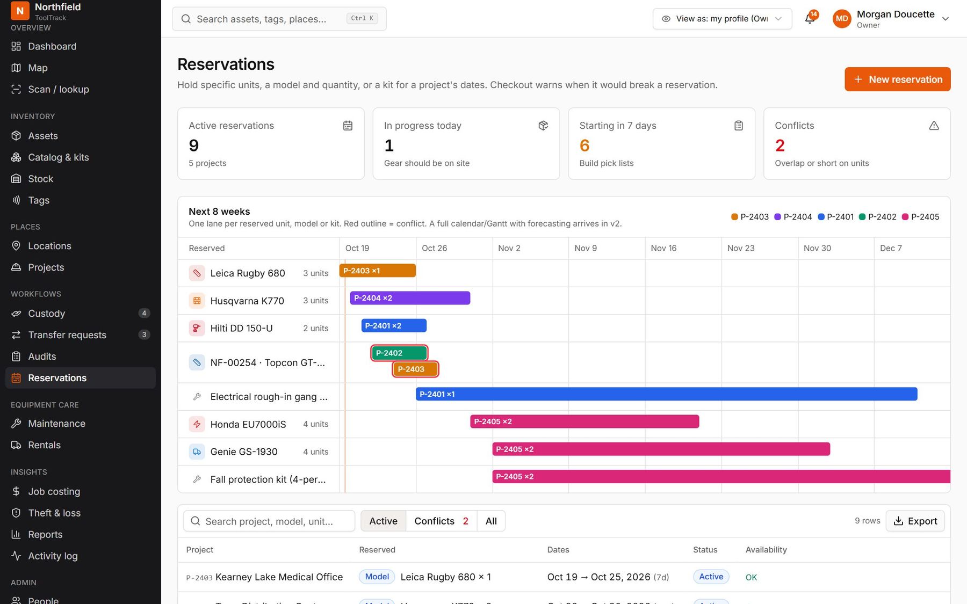The height and width of the screenshot is (604, 967).
Task: Export the reservations table
Action: [915, 521]
